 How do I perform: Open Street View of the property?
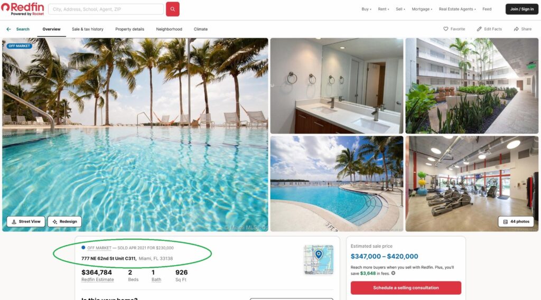click(x=26, y=221)
